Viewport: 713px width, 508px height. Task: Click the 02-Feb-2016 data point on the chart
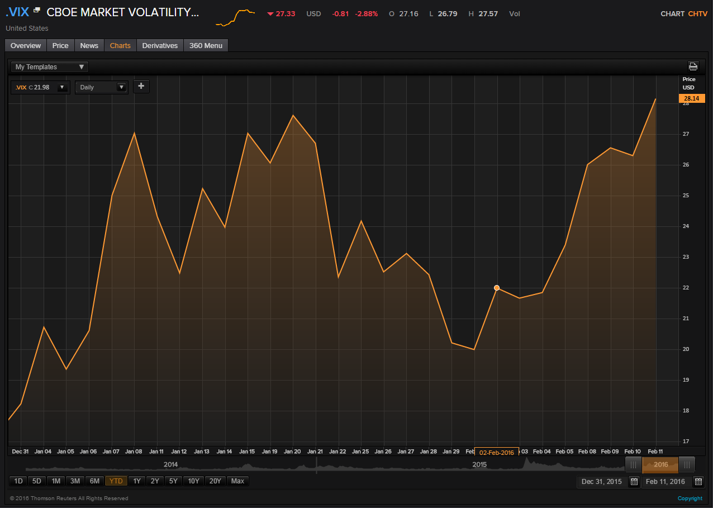coord(497,288)
